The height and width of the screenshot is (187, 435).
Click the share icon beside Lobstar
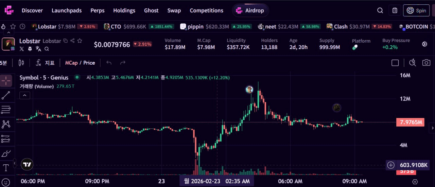[72, 41]
